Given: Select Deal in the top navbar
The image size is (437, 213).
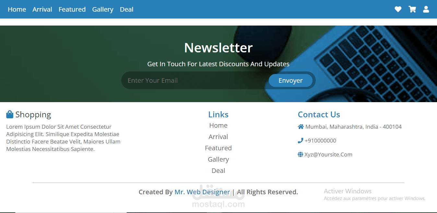Looking at the screenshot, I should coord(126,9).
